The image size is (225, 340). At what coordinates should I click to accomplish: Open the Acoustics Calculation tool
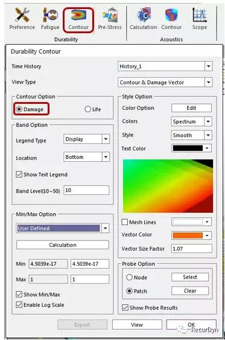[144, 19]
